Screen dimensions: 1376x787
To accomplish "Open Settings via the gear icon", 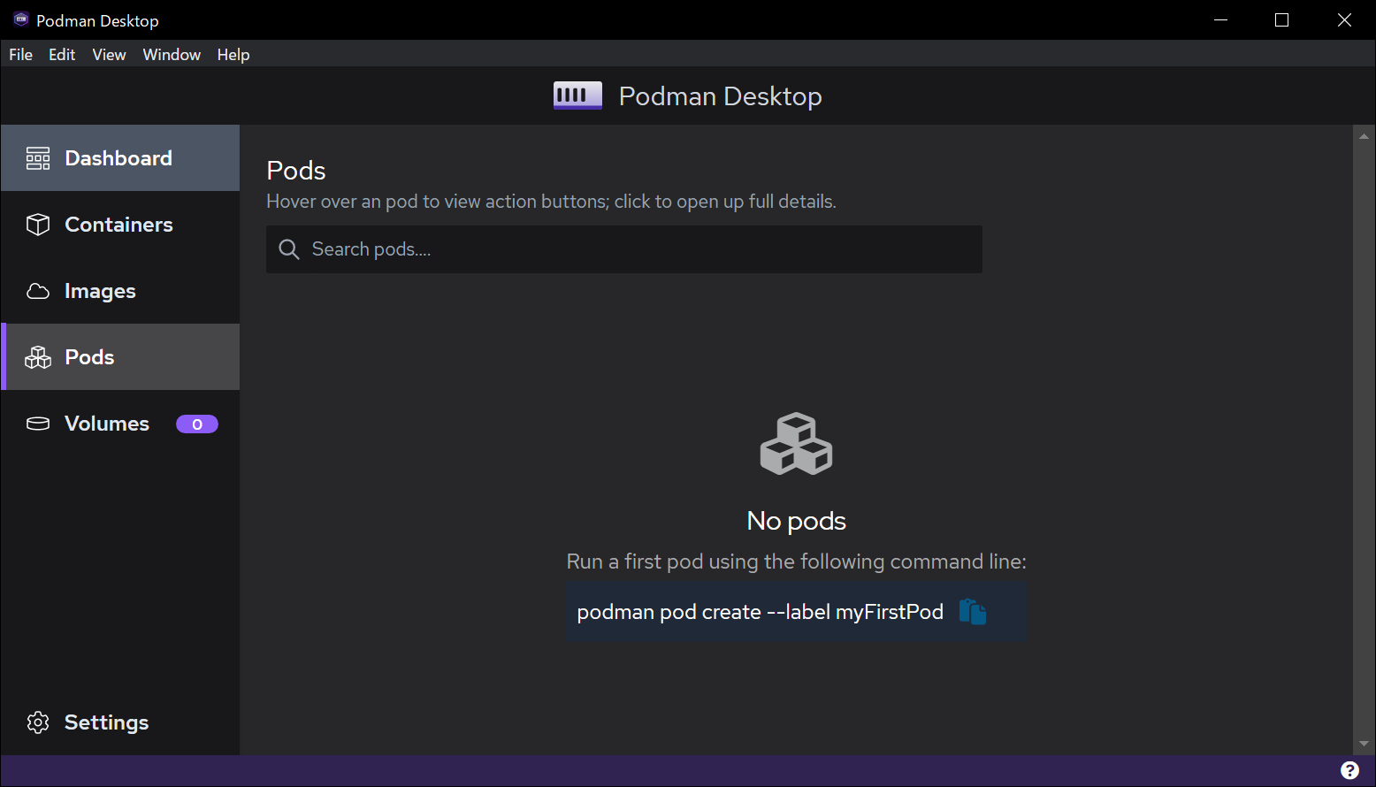I will (x=38, y=722).
